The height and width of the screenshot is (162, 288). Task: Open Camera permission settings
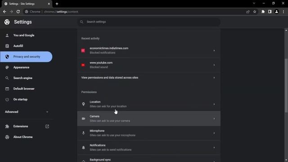pos(149,119)
